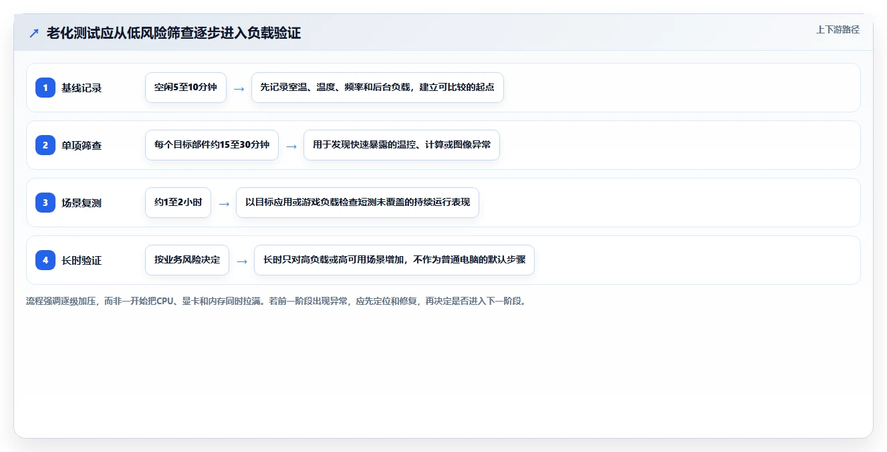887x452 pixels.
Task: Click the 先记录室温、温度、频率和后台负载 description box
Action: point(378,88)
